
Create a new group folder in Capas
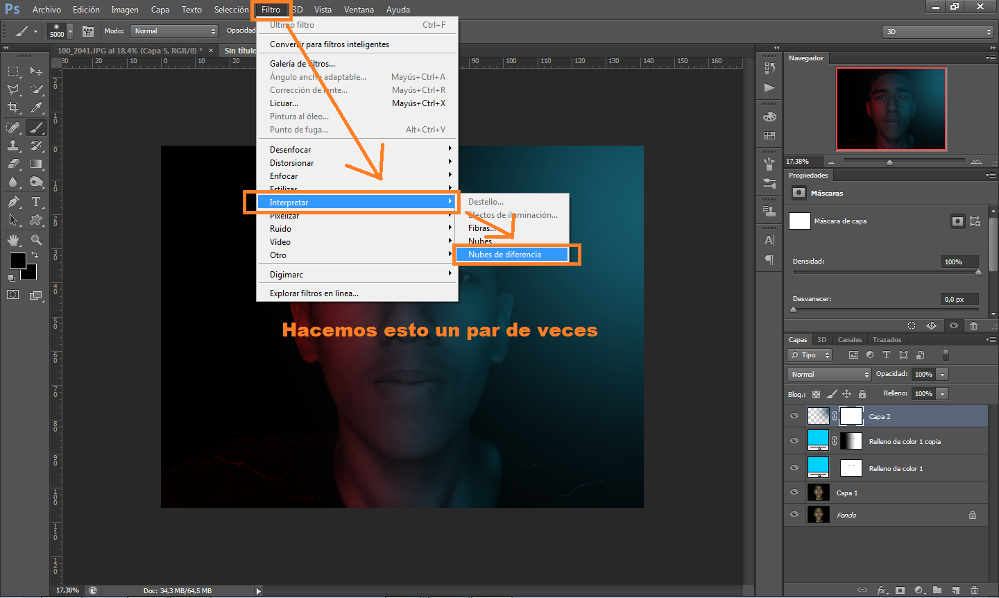click(x=937, y=590)
